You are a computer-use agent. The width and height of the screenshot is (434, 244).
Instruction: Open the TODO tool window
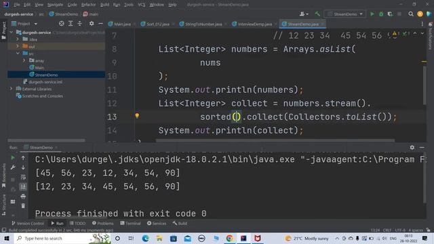coord(77,223)
